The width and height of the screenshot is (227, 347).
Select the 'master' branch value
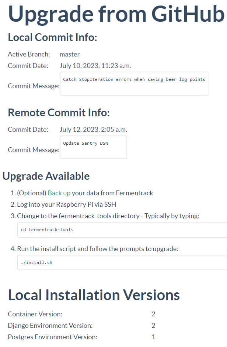coord(70,54)
